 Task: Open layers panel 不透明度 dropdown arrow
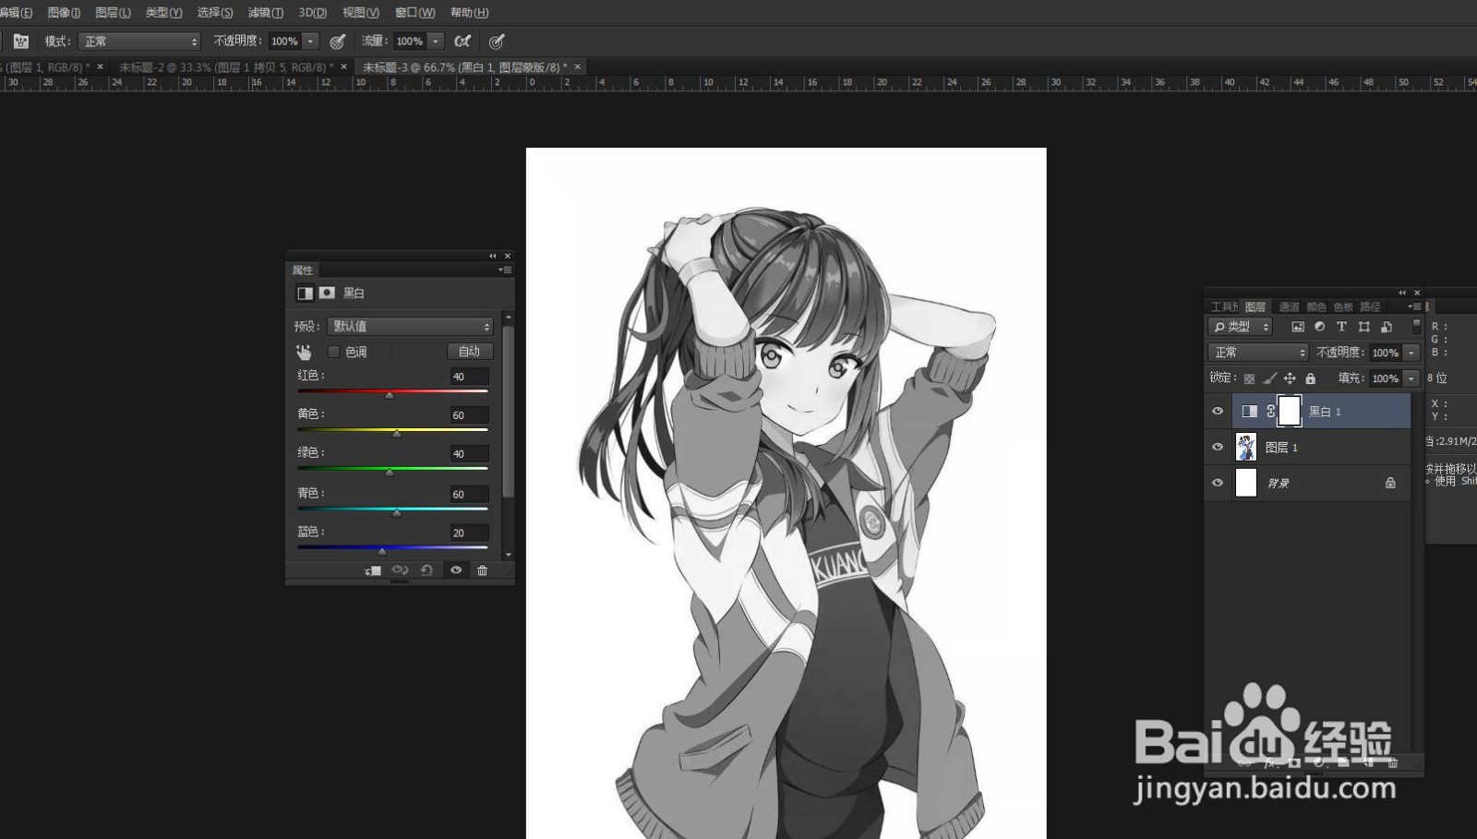1411,353
